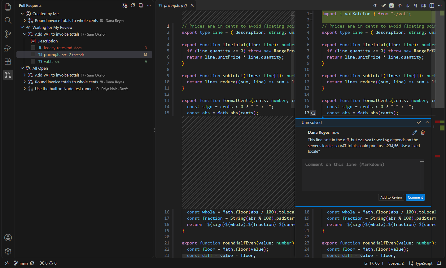Click the Add to Review button
Screen dimensions: 446x268
coord(391,197)
